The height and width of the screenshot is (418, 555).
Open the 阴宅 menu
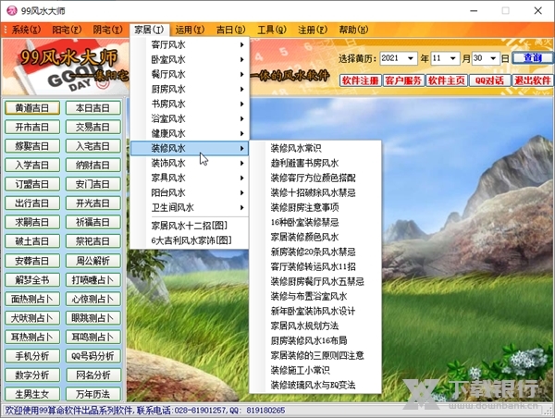[107, 31]
